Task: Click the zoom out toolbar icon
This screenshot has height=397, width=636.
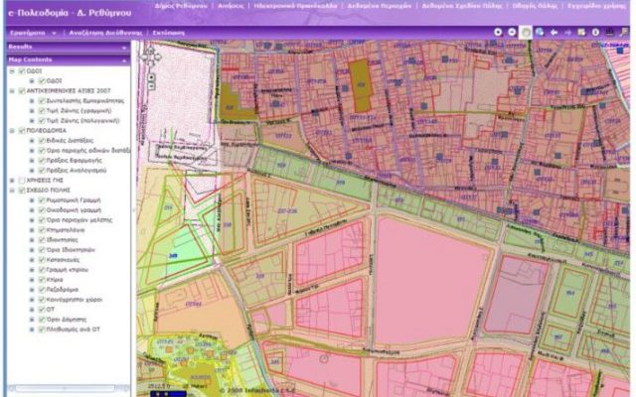Action: tap(513, 32)
